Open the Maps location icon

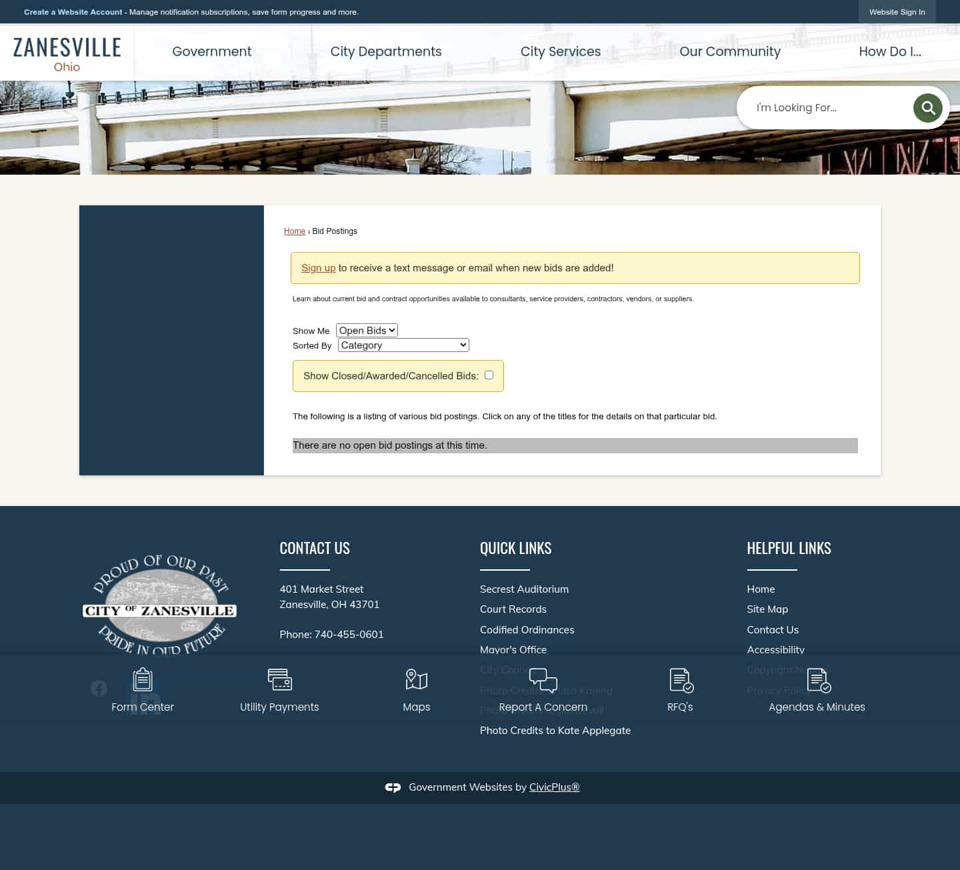[x=417, y=679]
